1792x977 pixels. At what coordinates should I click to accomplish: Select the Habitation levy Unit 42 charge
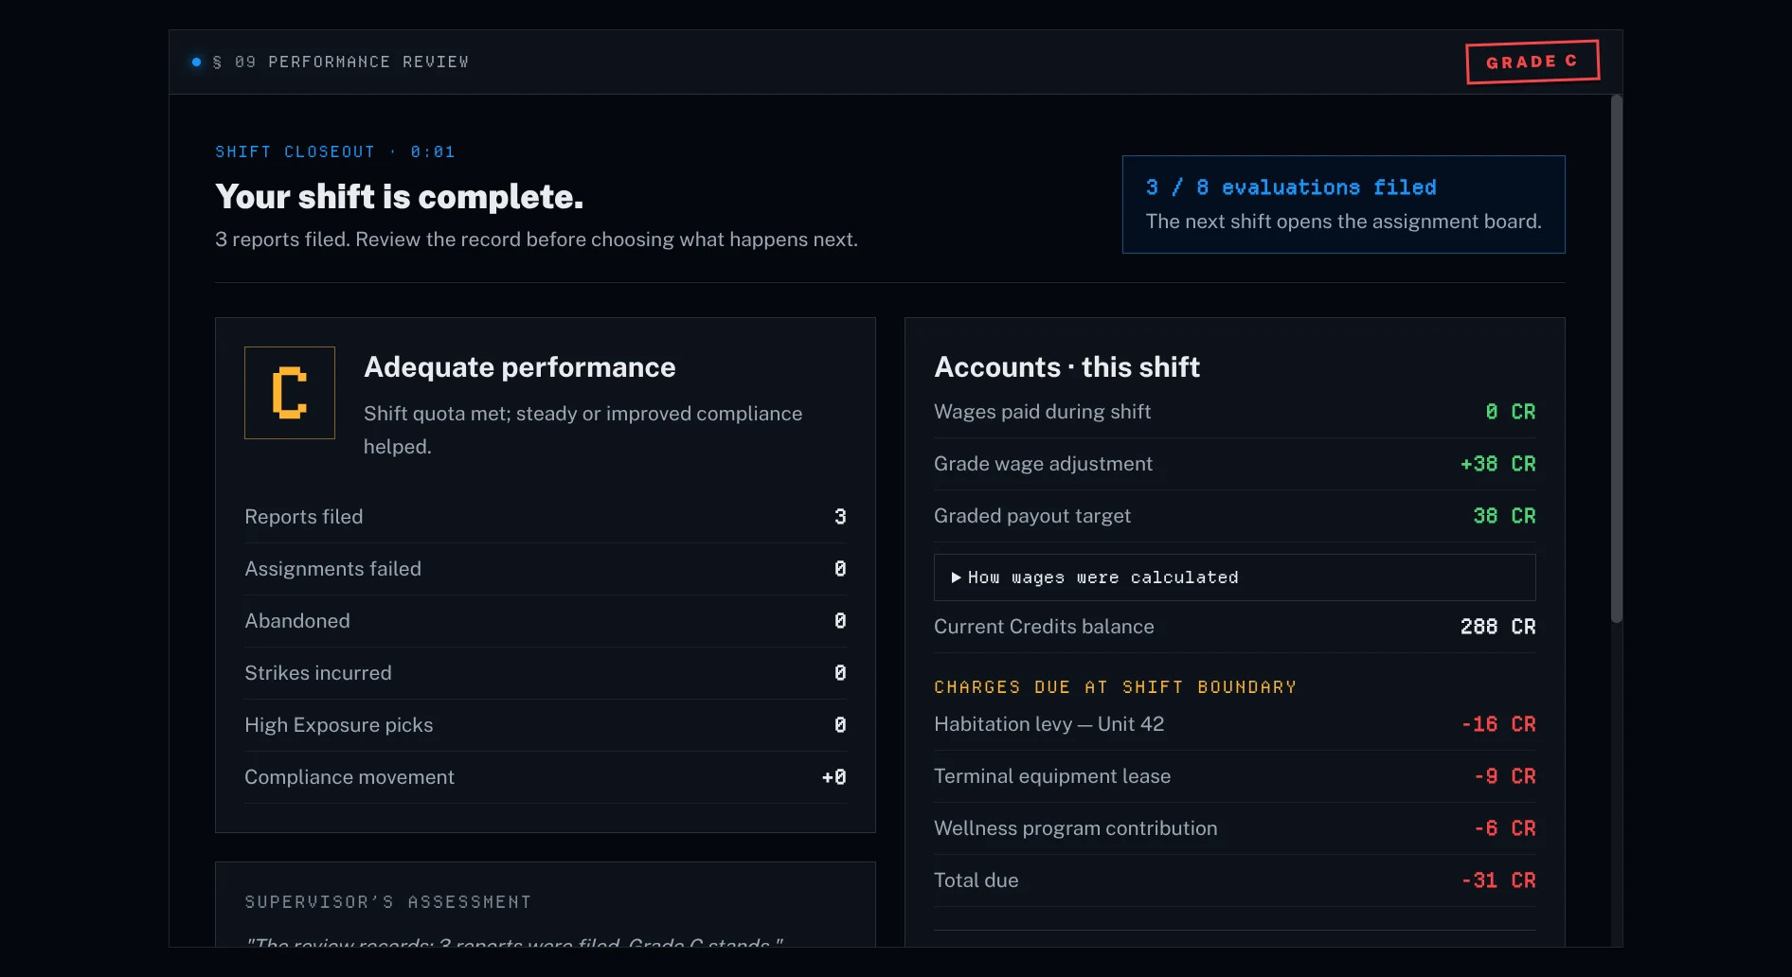click(1234, 724)
